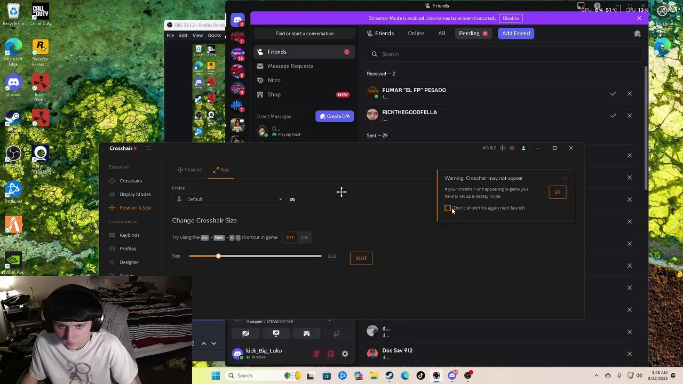This screenshot has height=384, width=683.
Task: Click Discord start activity controller button
Action: point(306,334)
